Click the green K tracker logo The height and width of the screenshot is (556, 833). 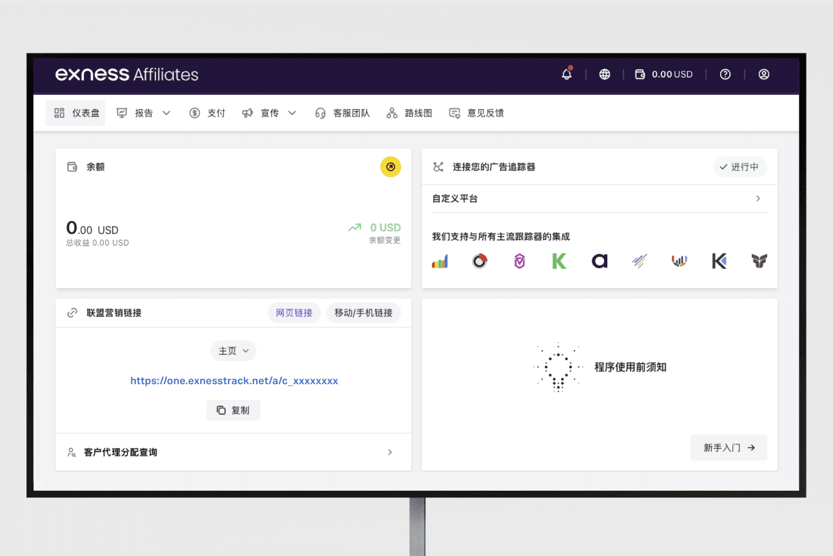(559, 261)
